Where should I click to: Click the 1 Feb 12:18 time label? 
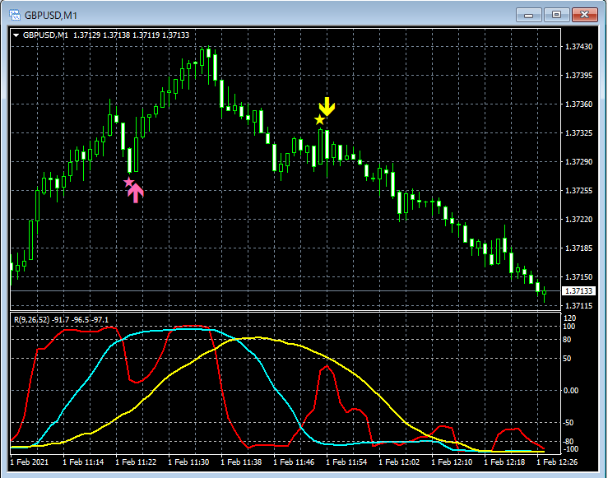pyautogui.click(x=504, y=462)
